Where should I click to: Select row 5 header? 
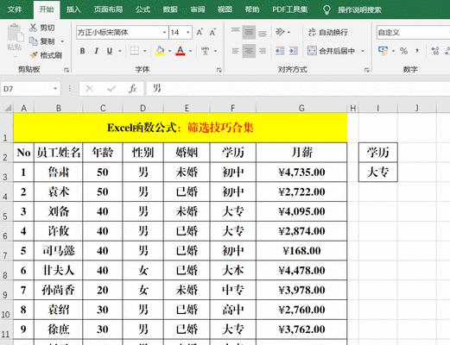6,211
